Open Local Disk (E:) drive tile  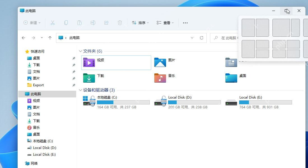[258, 102]
